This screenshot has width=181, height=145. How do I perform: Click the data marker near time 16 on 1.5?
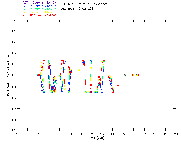point(133,75)
